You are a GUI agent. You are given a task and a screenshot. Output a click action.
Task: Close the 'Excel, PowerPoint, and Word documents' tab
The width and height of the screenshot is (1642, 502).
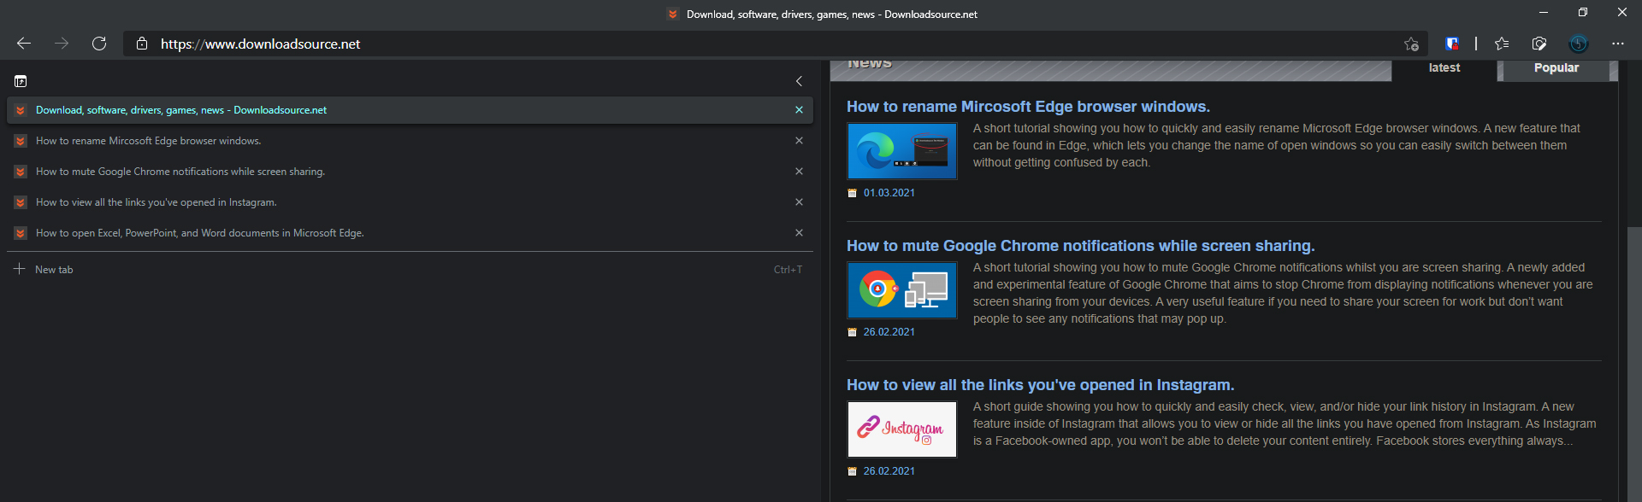799,233
